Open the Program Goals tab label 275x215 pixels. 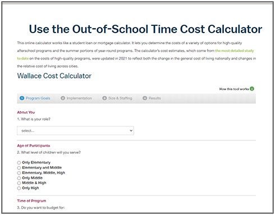point(38,98)
